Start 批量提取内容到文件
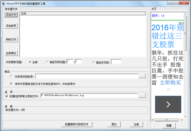The height and width of the screenshot is (131, 191). (x=77, y=124)
